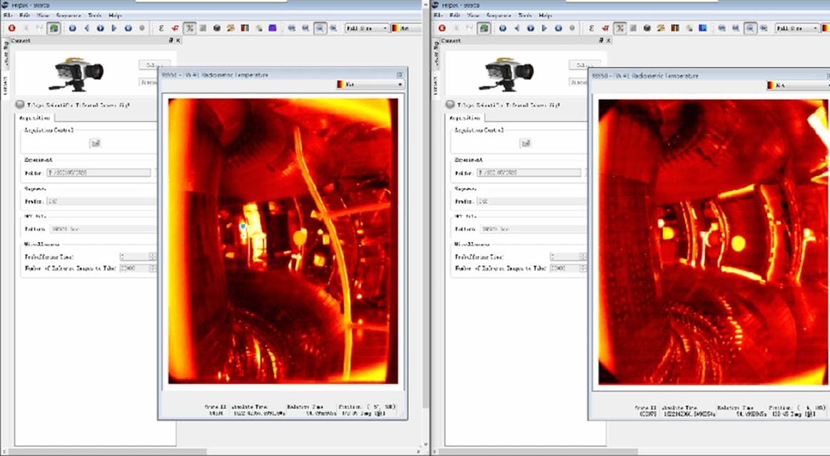Click acquisition control start icon in left panel
Viewport: 830px width, 456px height.
95,143
